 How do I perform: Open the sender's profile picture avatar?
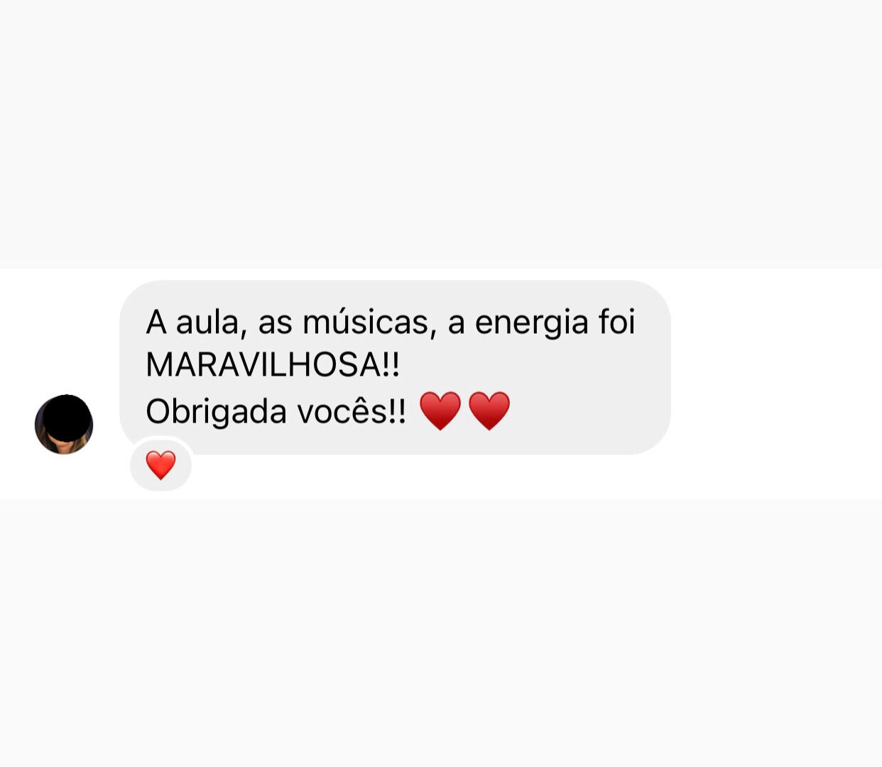tap(64, 425)
